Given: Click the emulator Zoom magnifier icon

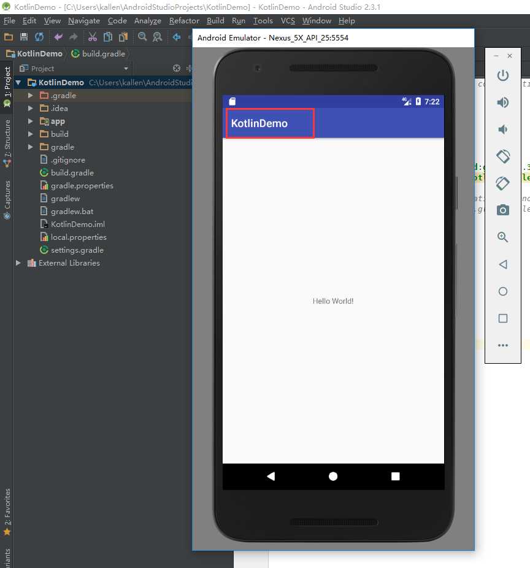Looking at the screenshot, I should [502, 237].
